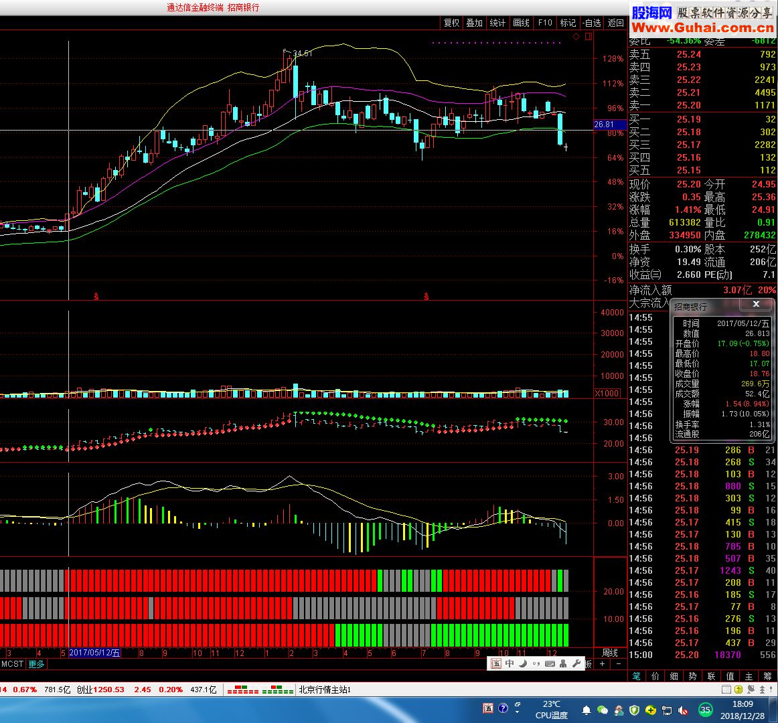The image size is (778, 723).
Task: Click the list panel icon in status bar
Action: (x=726, y=690)
